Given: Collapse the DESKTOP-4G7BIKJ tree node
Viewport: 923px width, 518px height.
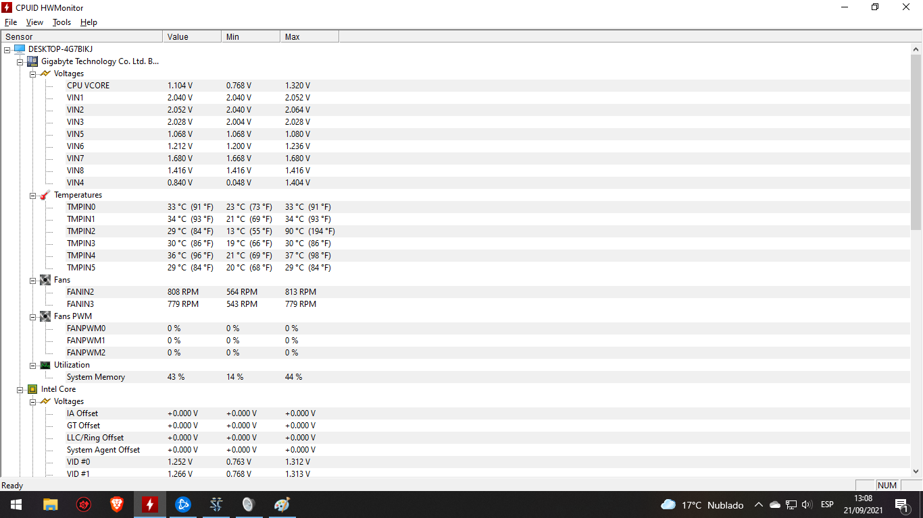Looking at the screenshot, I should pyautogui.click(x=7, y=49).
